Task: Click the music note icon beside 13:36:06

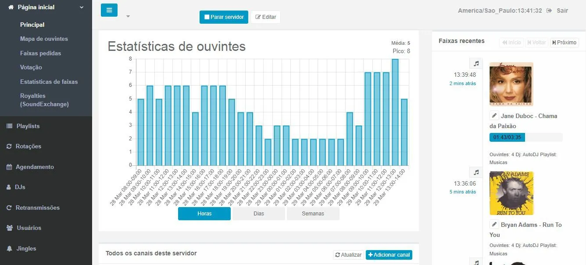Action: 476,172
